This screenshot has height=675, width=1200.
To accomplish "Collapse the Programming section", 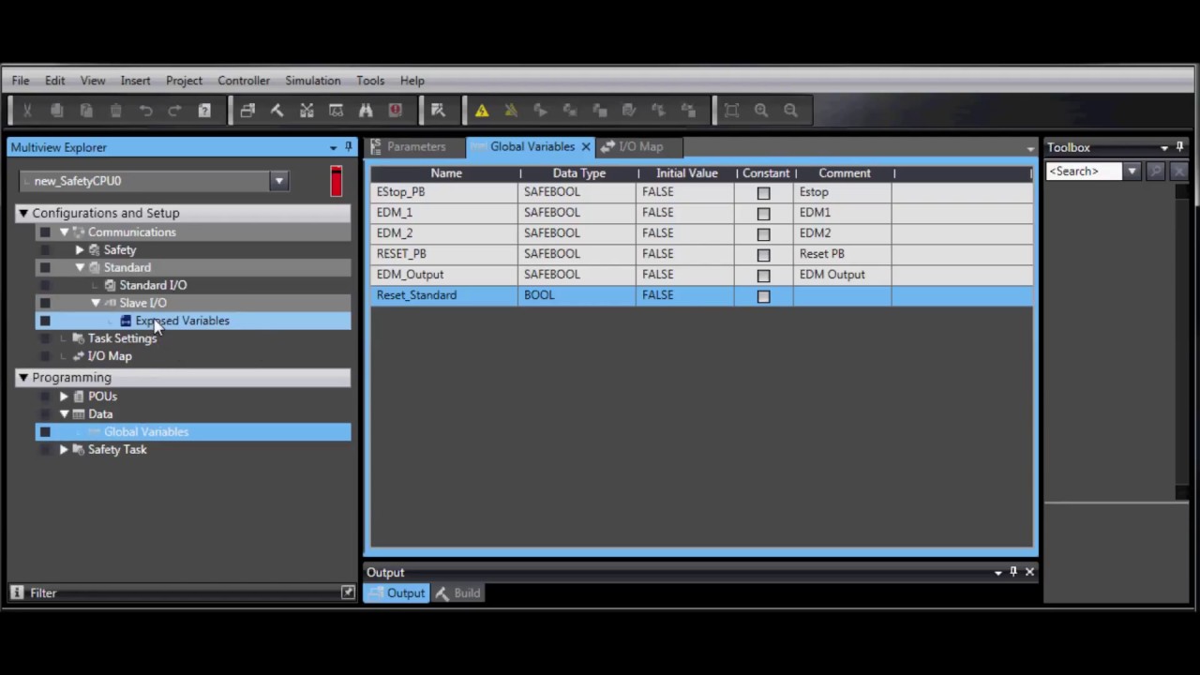I will (x=22, y=377).
